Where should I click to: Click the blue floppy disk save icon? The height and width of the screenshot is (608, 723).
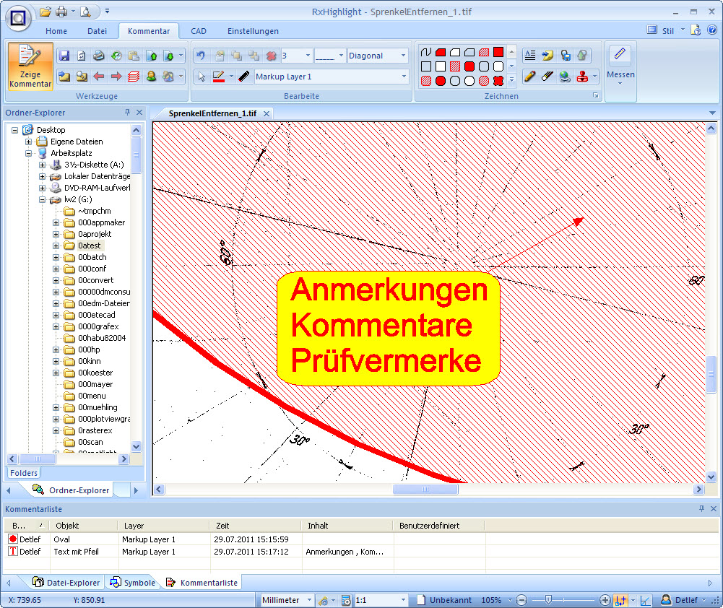click(64, 56)
